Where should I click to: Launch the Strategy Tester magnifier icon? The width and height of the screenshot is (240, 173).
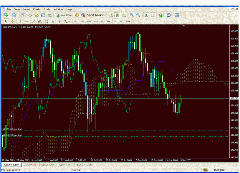(50, 15)
